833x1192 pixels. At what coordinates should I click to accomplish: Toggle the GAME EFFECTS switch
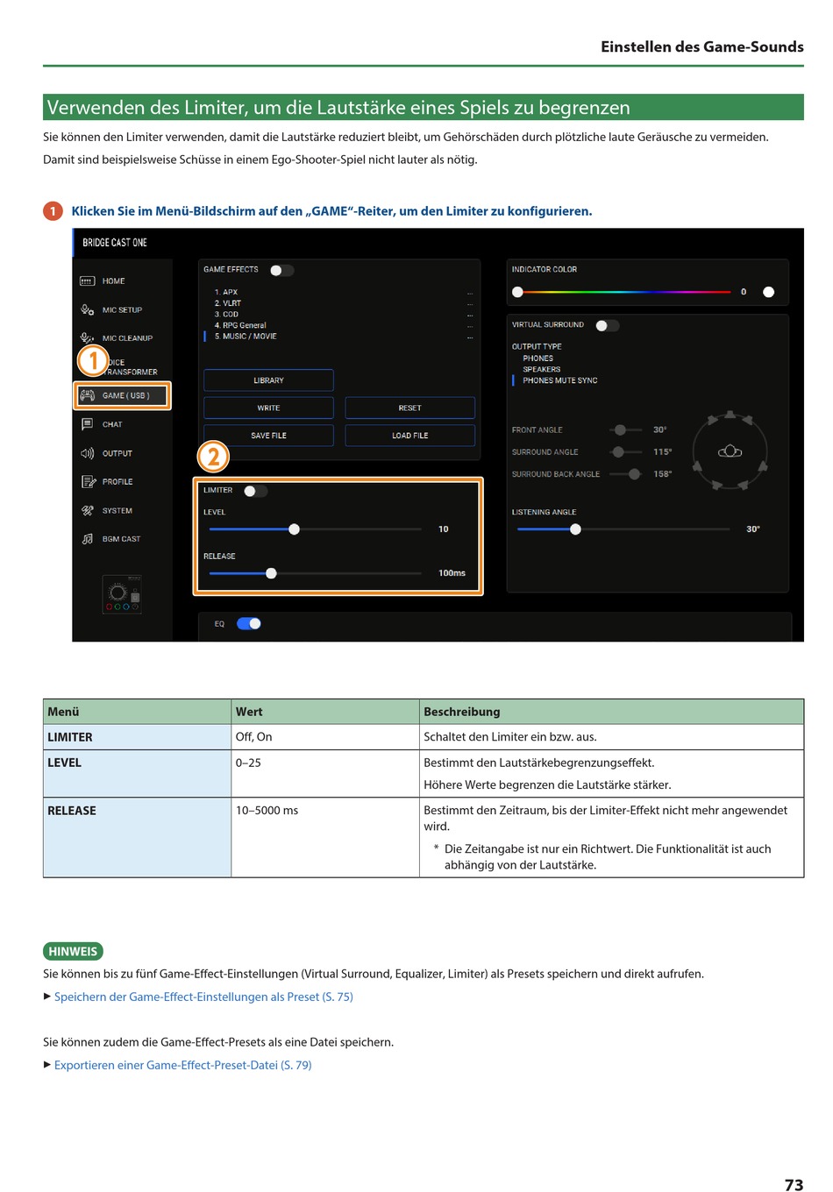point(281,270)
